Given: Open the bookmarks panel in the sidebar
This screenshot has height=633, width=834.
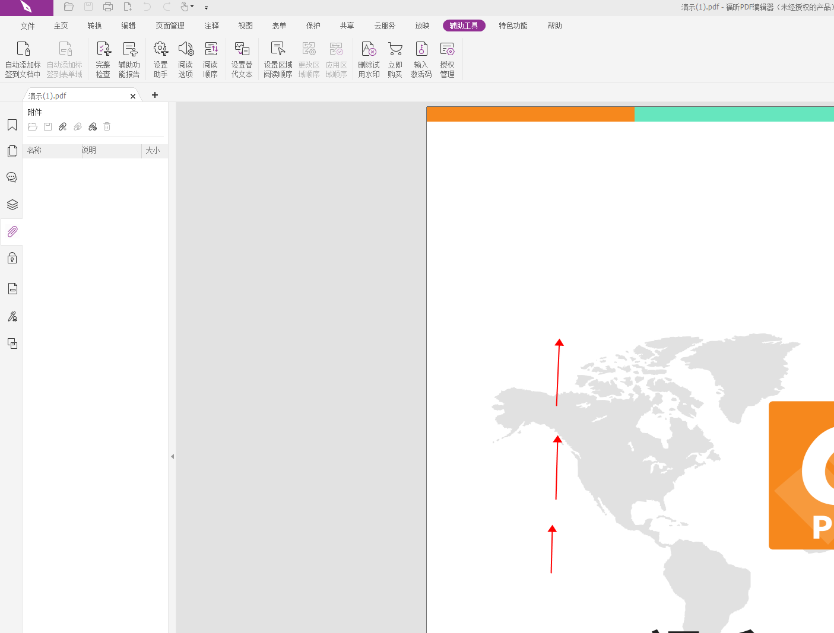Looking at the screenshot, I should tap(12, 125).
